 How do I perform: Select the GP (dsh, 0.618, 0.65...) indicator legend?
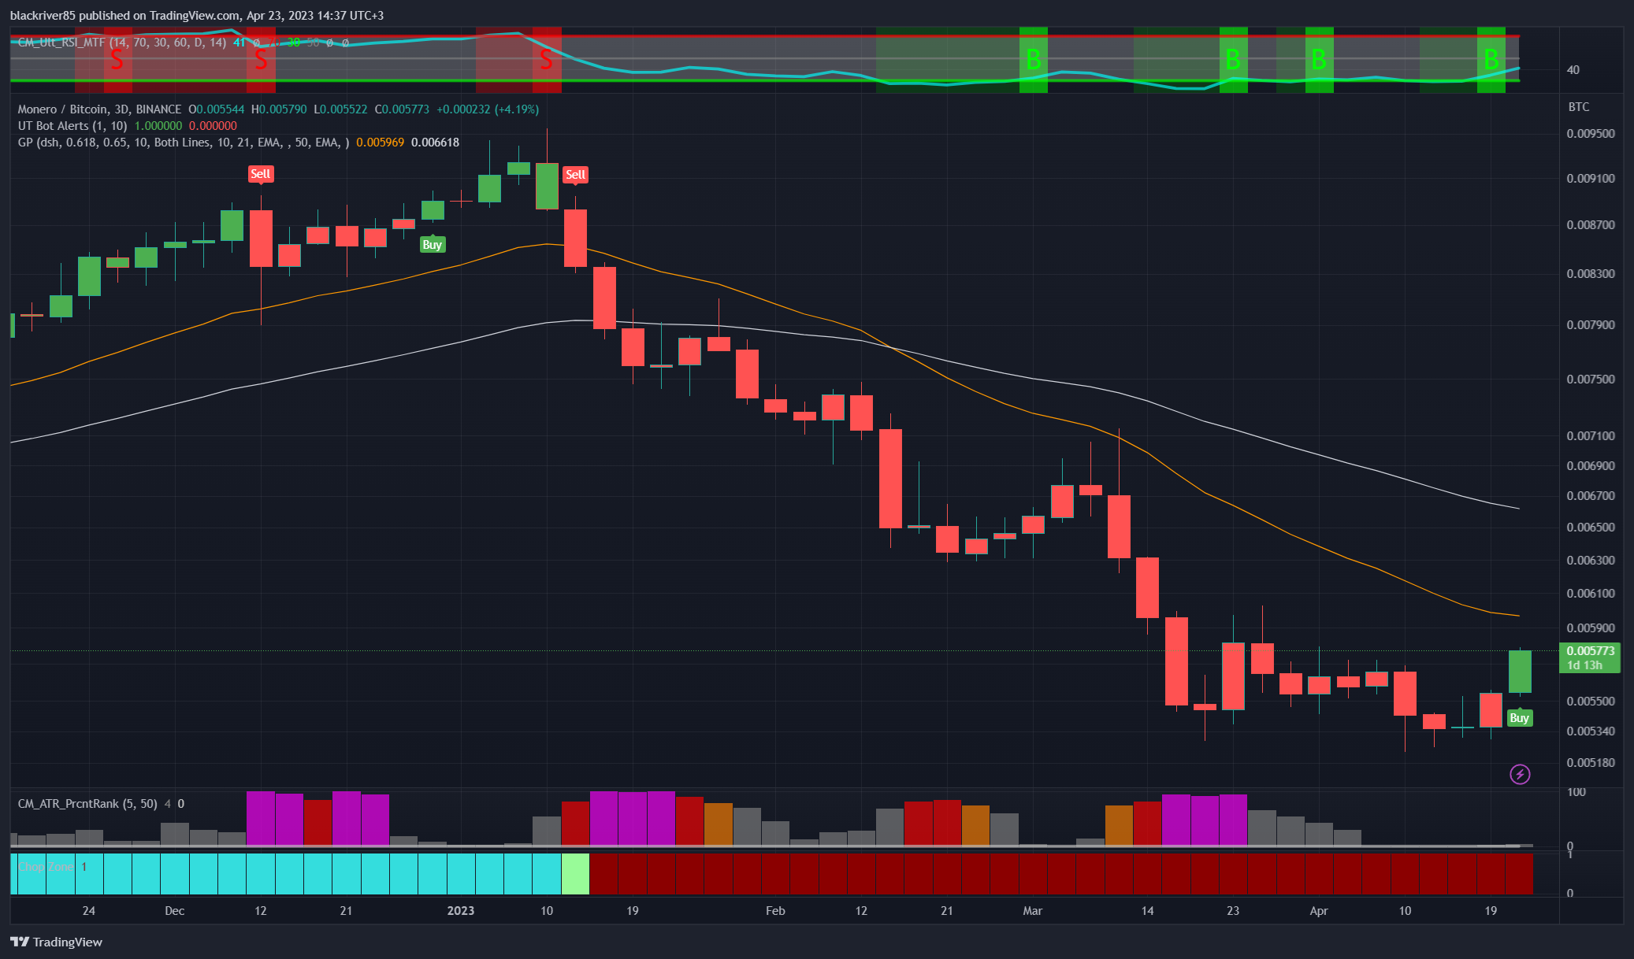184,143
